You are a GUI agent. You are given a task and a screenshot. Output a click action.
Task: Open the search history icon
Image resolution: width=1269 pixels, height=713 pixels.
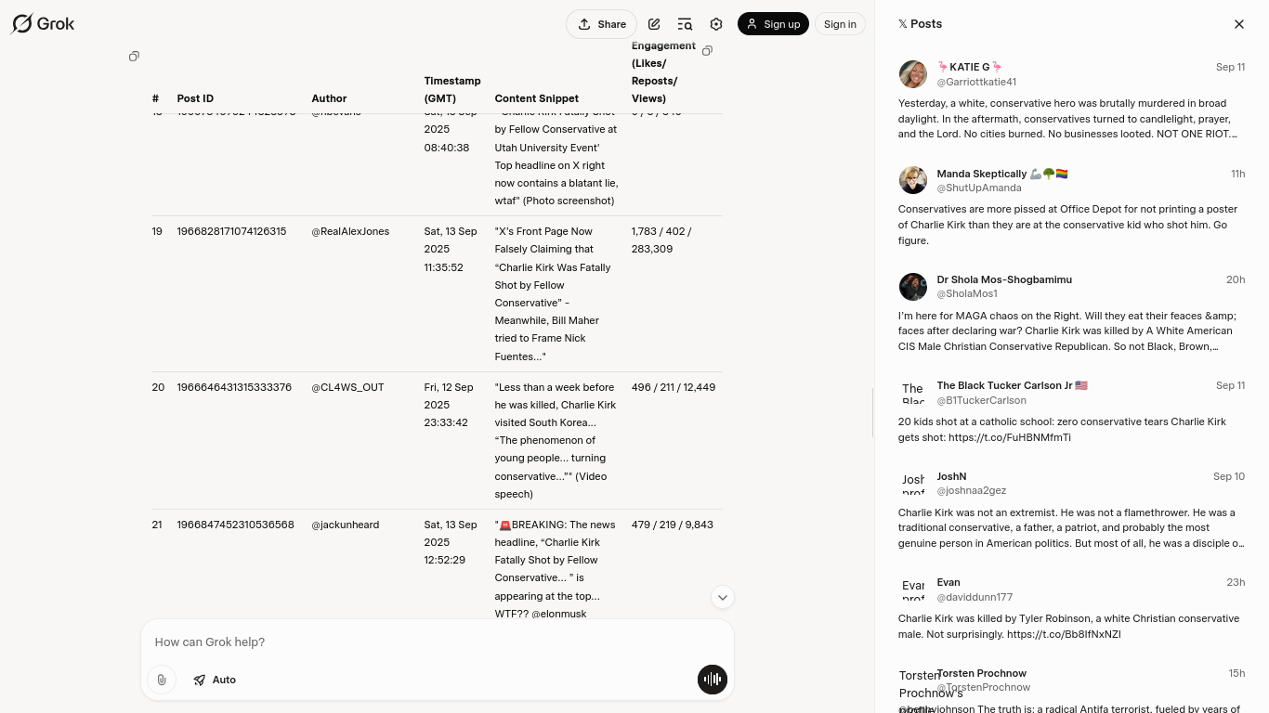tap(685, 24)
